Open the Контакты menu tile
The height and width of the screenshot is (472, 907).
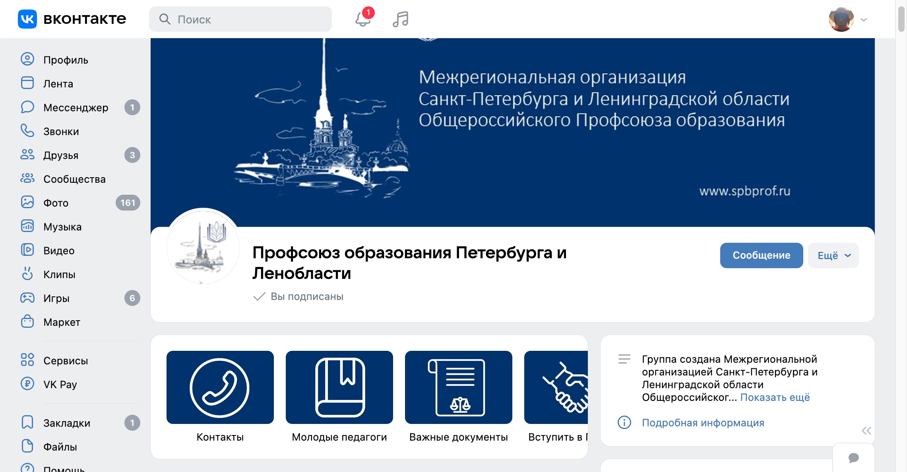click(x=220, y=397)
